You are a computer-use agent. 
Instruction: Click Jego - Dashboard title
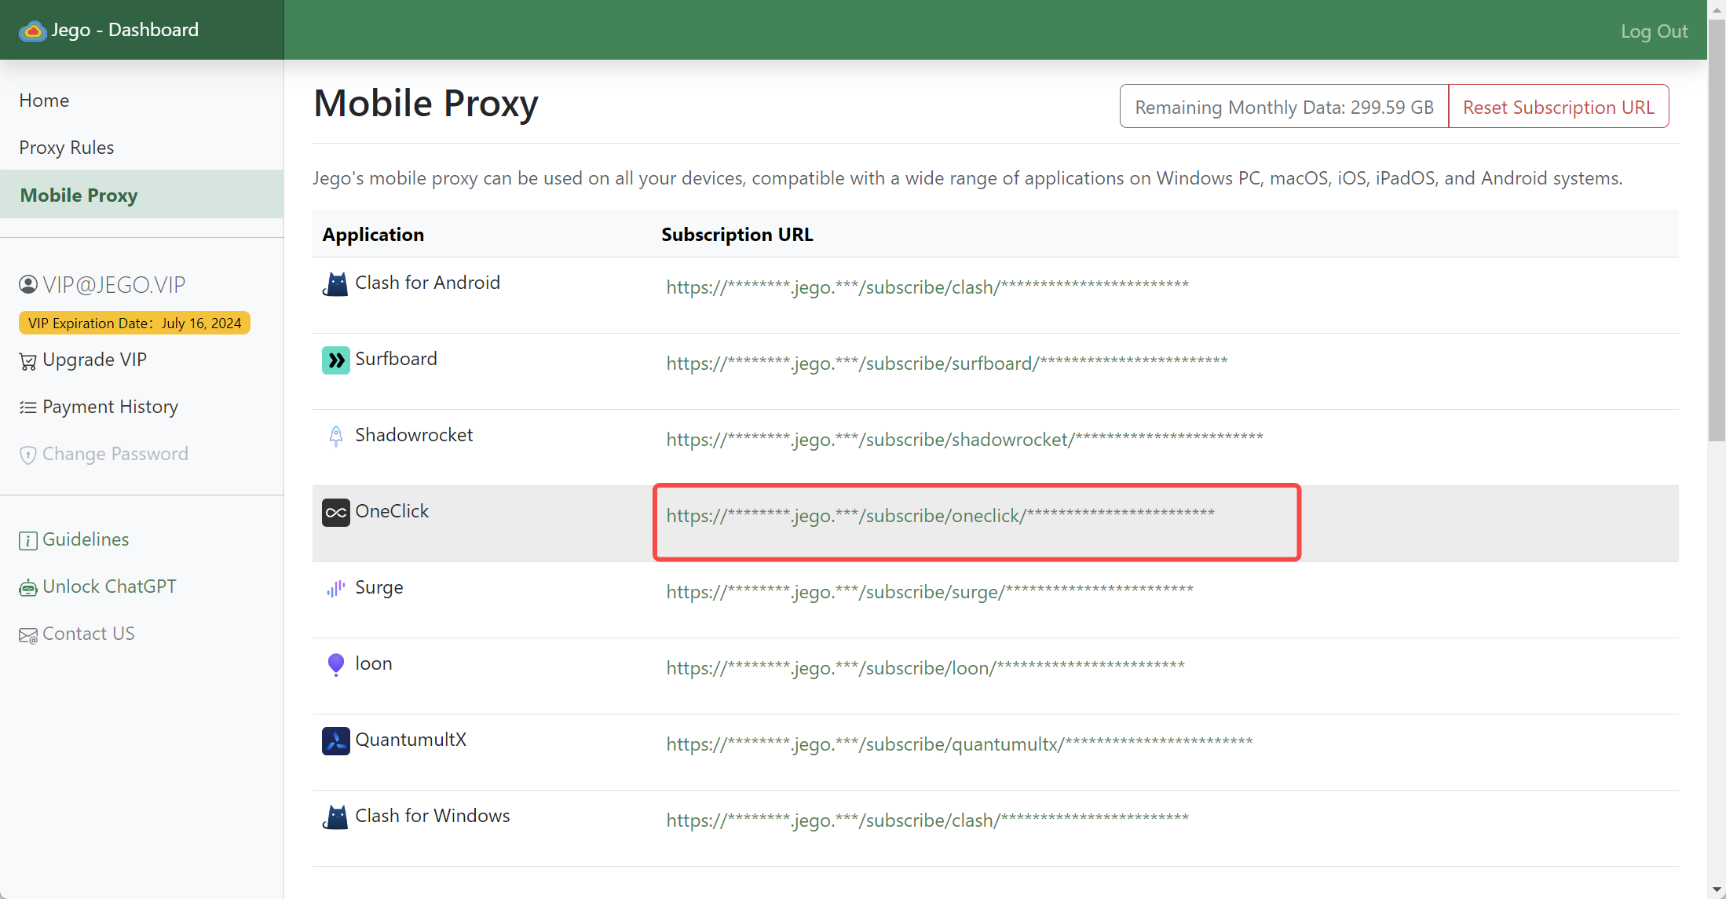pos(125,30)
